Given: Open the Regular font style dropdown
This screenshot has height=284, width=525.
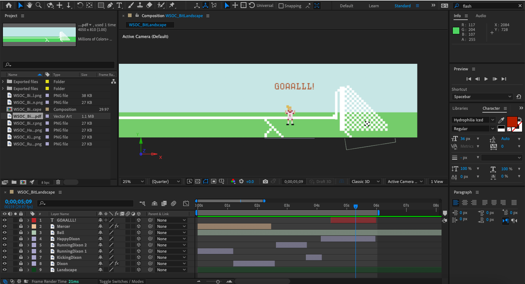Looking at the screenshot, I should coord(474,129).
